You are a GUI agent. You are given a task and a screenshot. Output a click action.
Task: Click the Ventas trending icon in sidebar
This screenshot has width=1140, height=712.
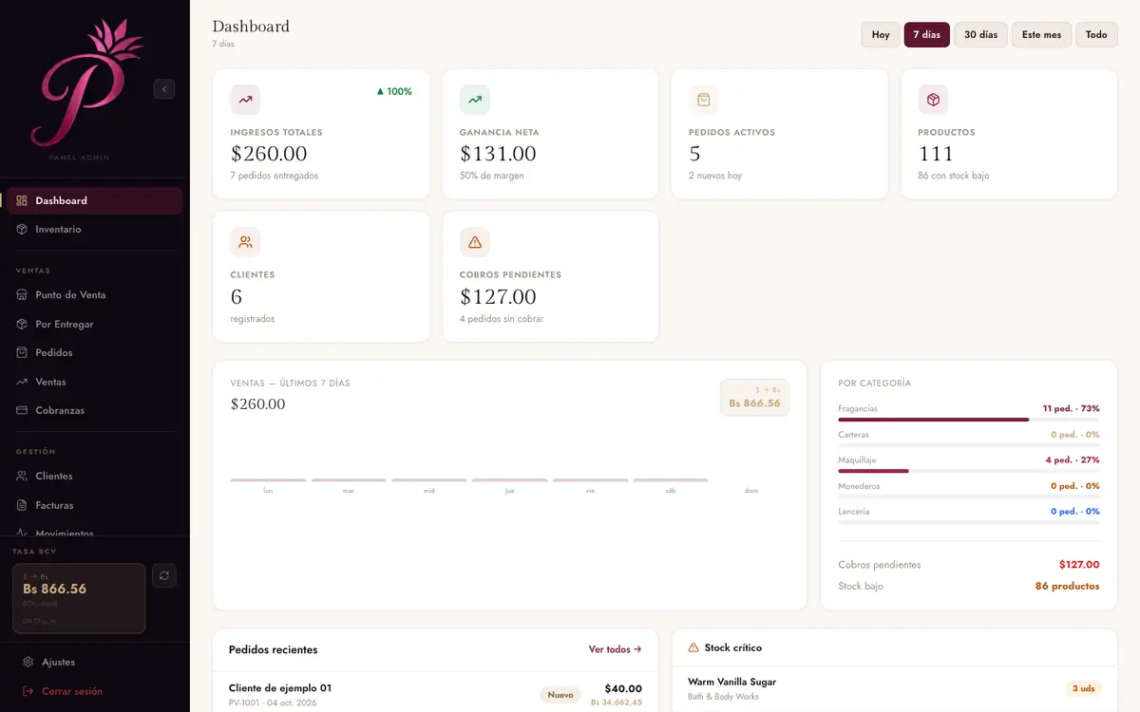pos(22,382)
